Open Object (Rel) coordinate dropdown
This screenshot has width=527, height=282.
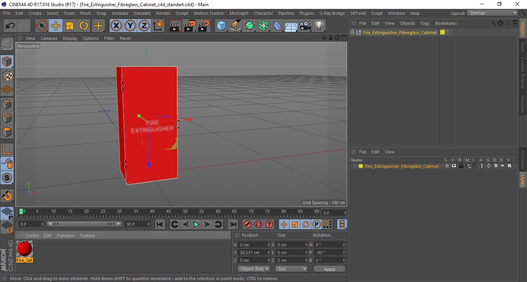[x=254, y=269]
